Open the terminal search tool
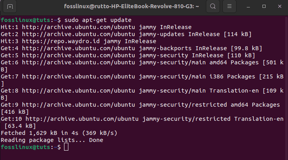The height and width of the screenshot is (160, 288). (x=213, y=6)
